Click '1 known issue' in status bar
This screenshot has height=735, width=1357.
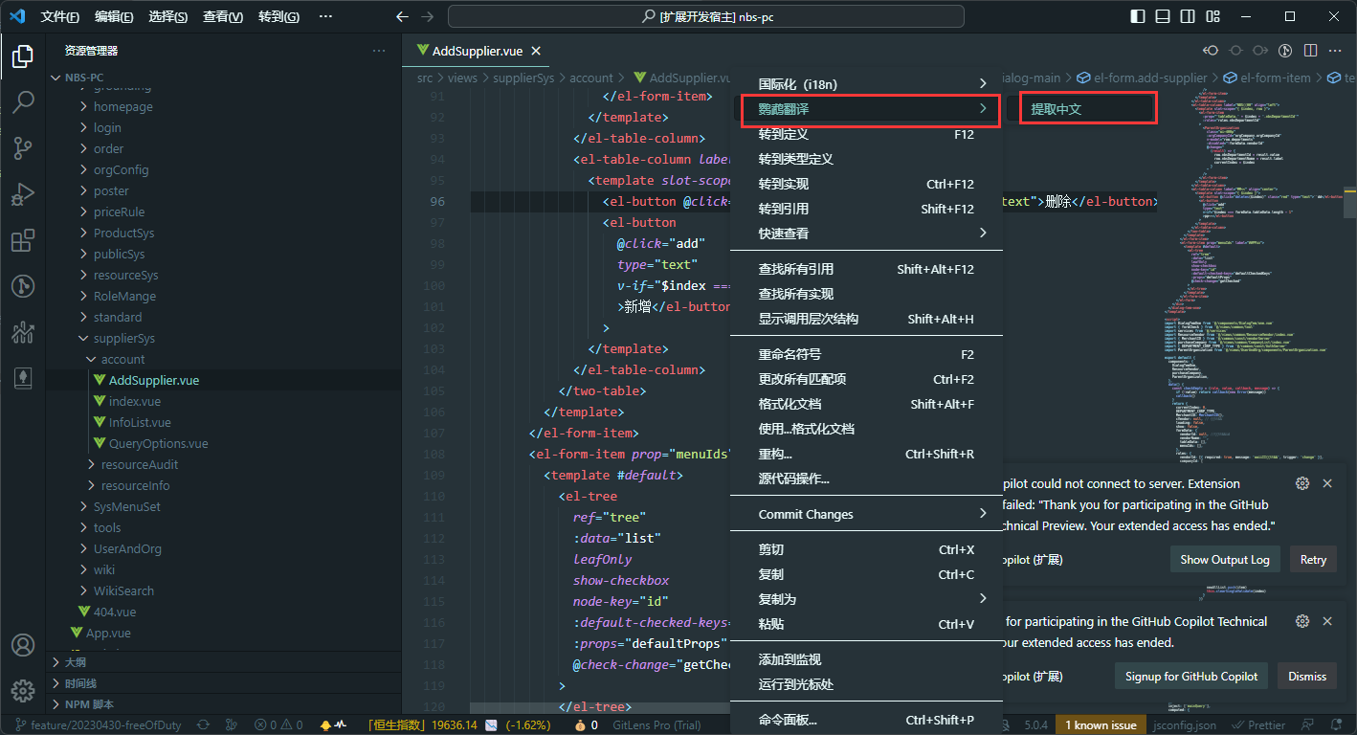(1101, 725)
